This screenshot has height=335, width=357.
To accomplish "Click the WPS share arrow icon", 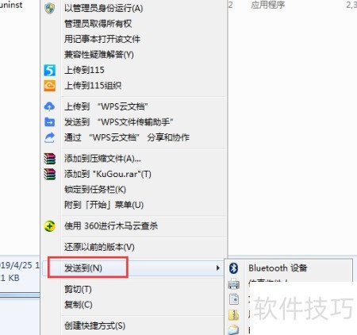I will point(49,137).
